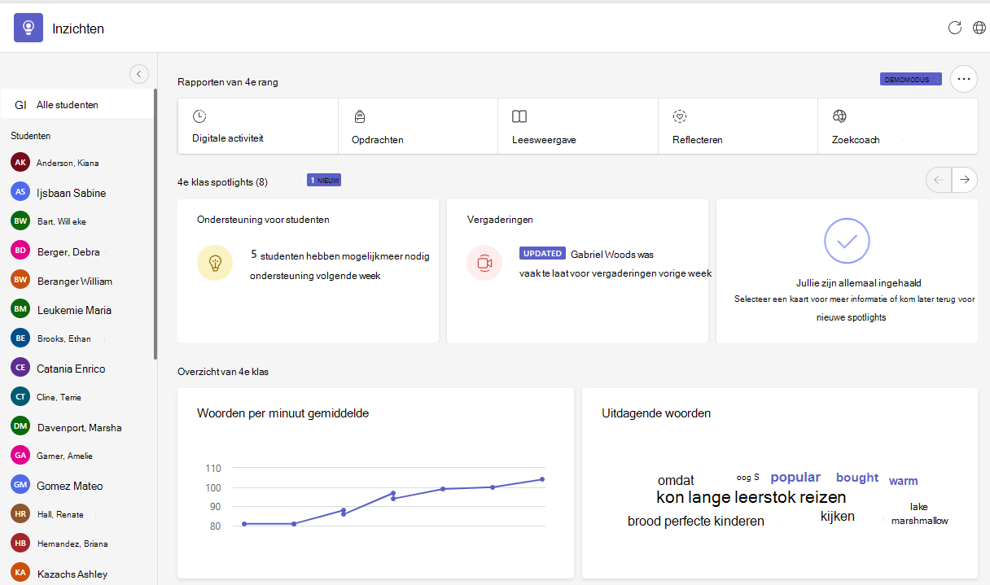Click the Inzichten lightbulb app icon
The height and width of the screenshot is (585, 990).
tap(28, 28)
